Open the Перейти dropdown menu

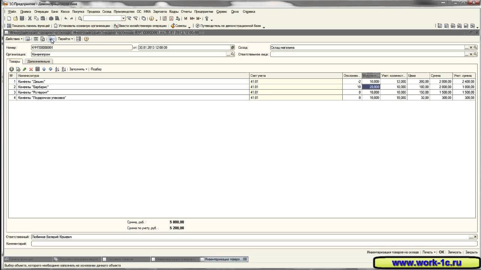[65, 39]
